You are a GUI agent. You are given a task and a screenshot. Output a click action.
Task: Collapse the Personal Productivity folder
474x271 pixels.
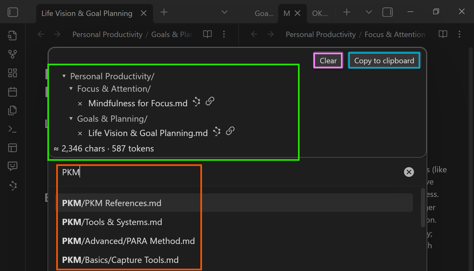pos(64,76)
